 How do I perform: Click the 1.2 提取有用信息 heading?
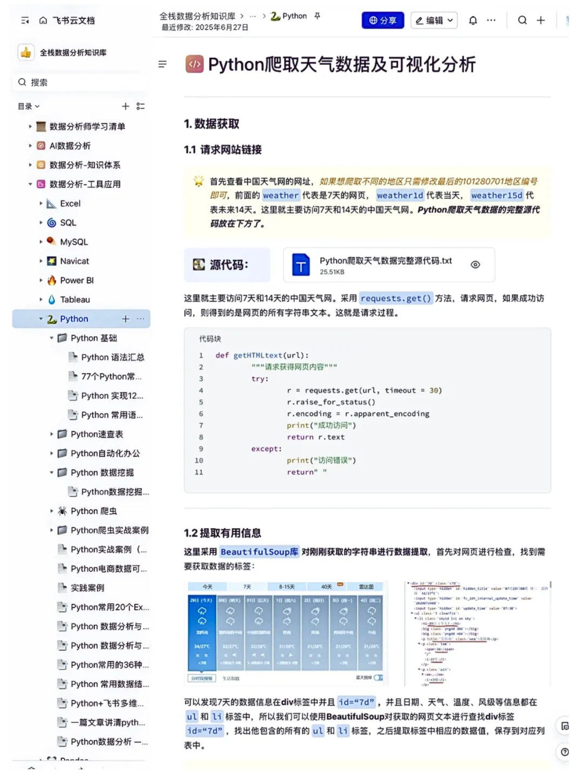point(222,533)
